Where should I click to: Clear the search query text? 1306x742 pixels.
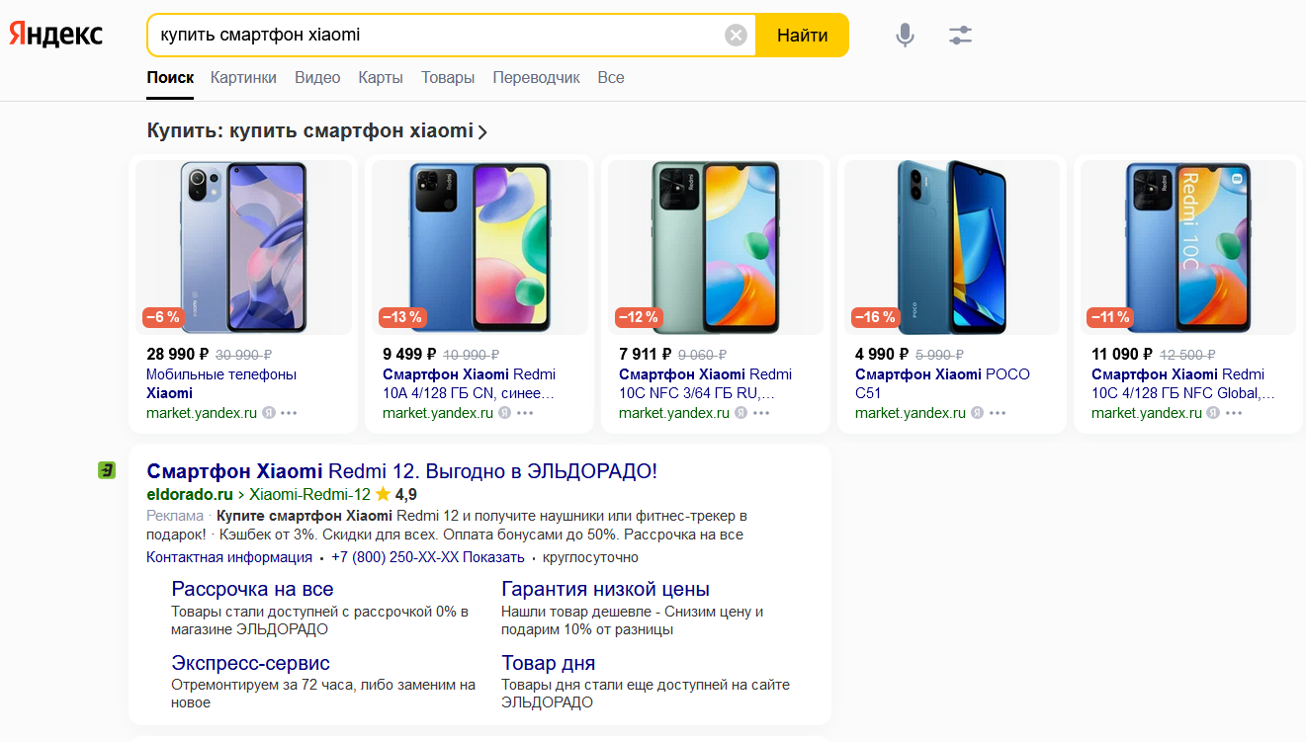736,36
